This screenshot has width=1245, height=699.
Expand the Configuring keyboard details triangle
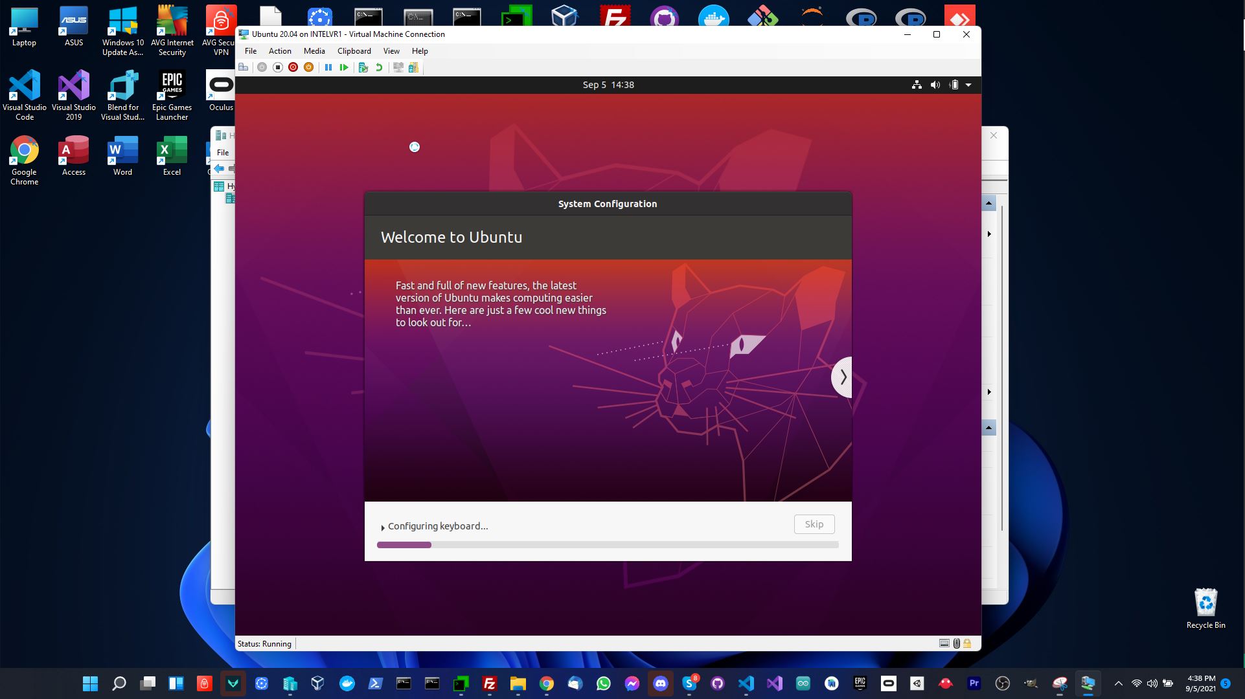point(383,527)
